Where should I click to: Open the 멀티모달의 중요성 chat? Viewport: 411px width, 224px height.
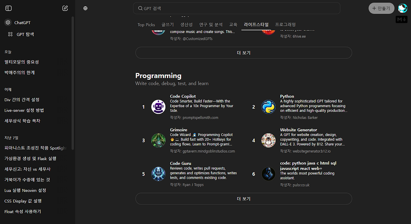tap(22, 62)
